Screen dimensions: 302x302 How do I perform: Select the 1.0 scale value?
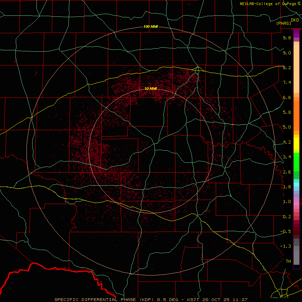pos(287,202)
